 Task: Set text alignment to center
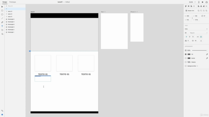[x=190, y=37]
